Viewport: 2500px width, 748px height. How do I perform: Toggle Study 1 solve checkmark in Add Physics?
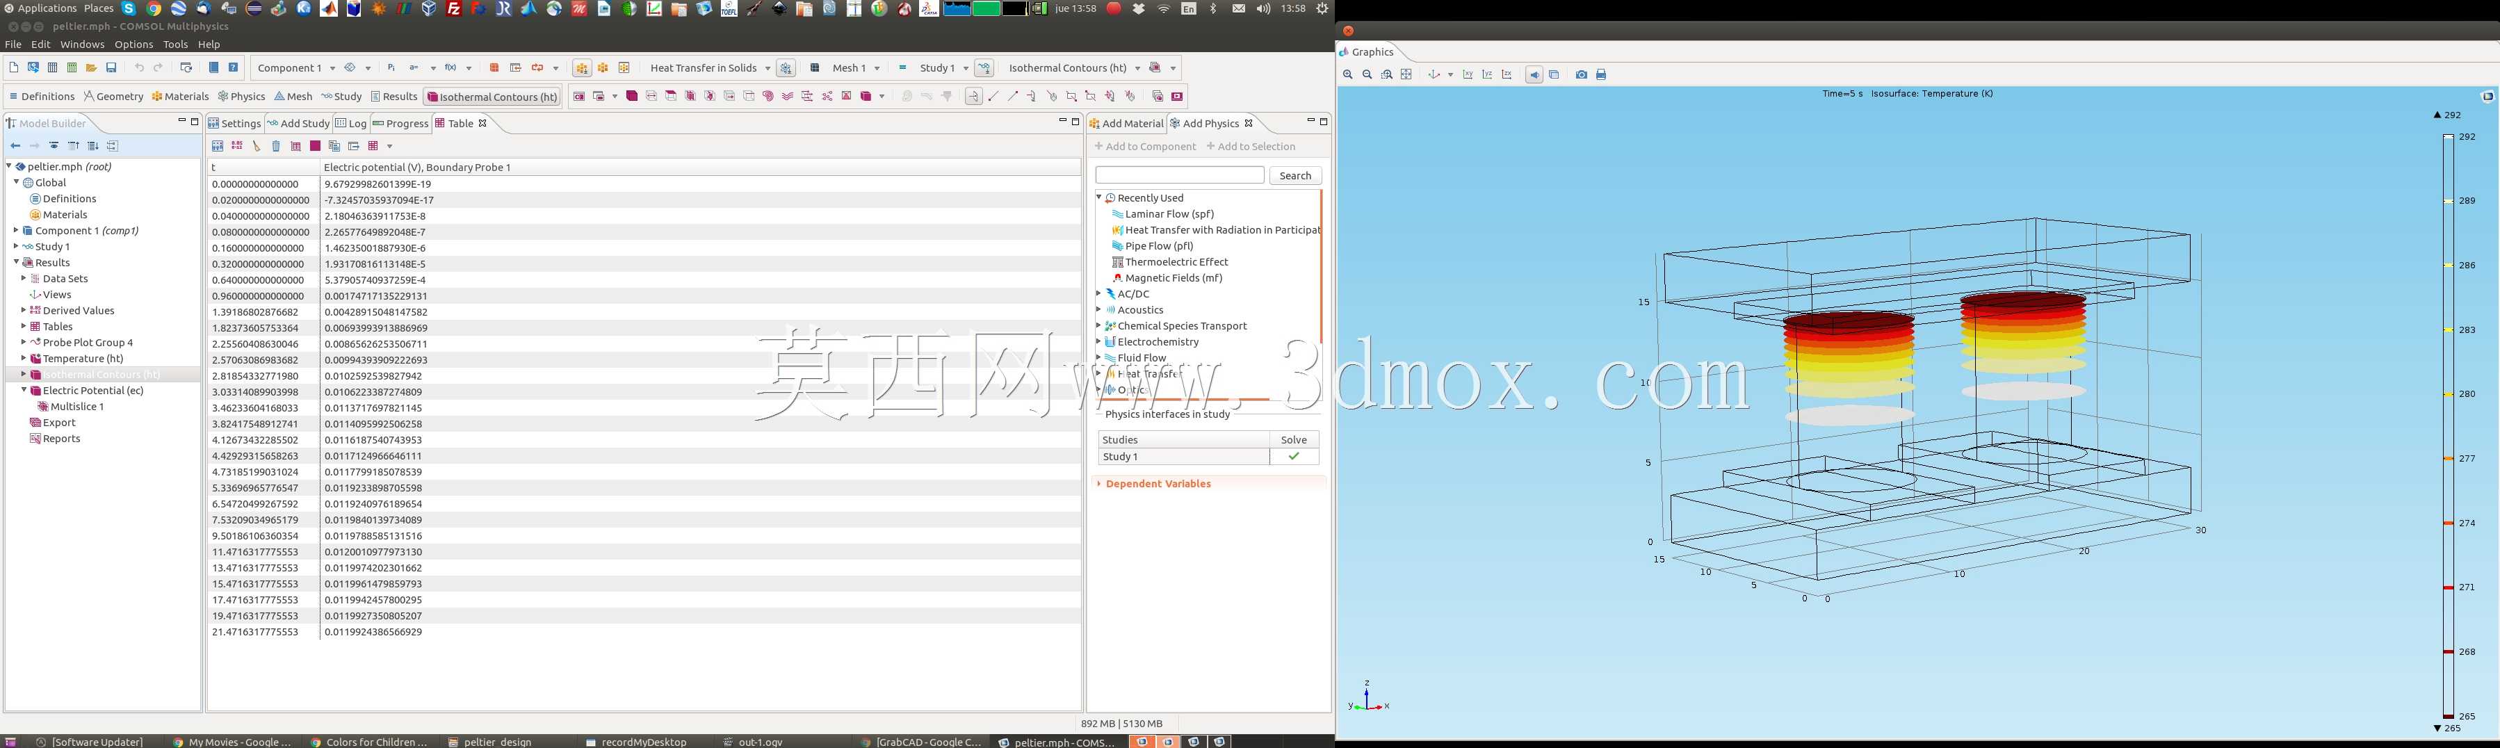tap(1294, 456)
